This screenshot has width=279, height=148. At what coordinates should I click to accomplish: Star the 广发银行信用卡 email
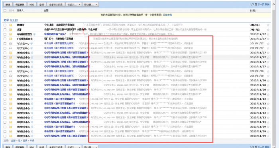pyautogui.click(x=268, y=39)
